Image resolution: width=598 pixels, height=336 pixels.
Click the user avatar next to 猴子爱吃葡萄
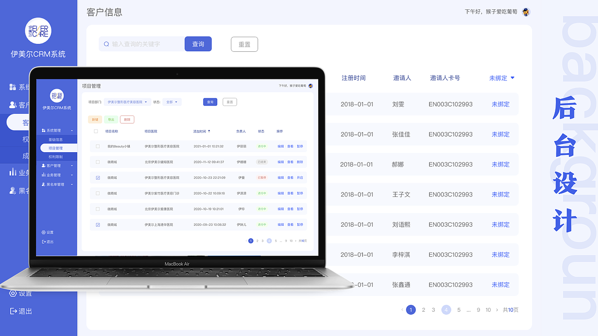[x=525, y=12]
